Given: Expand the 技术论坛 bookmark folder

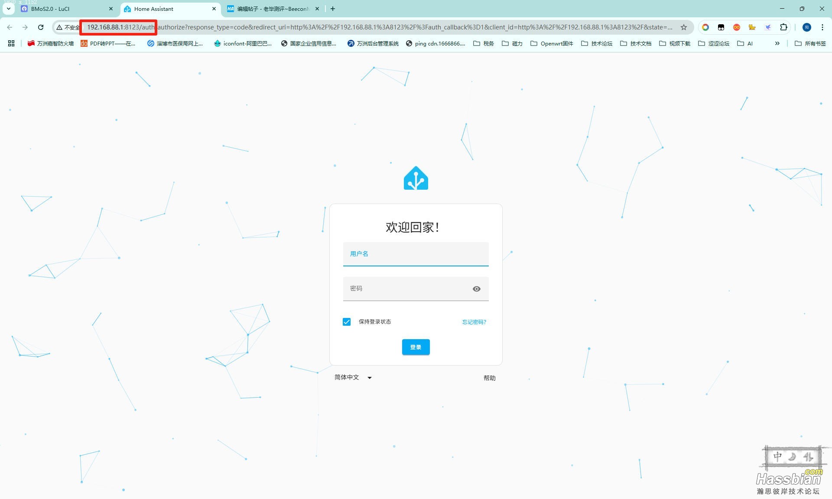Looking at the screenshot, I should click(597, 43).
